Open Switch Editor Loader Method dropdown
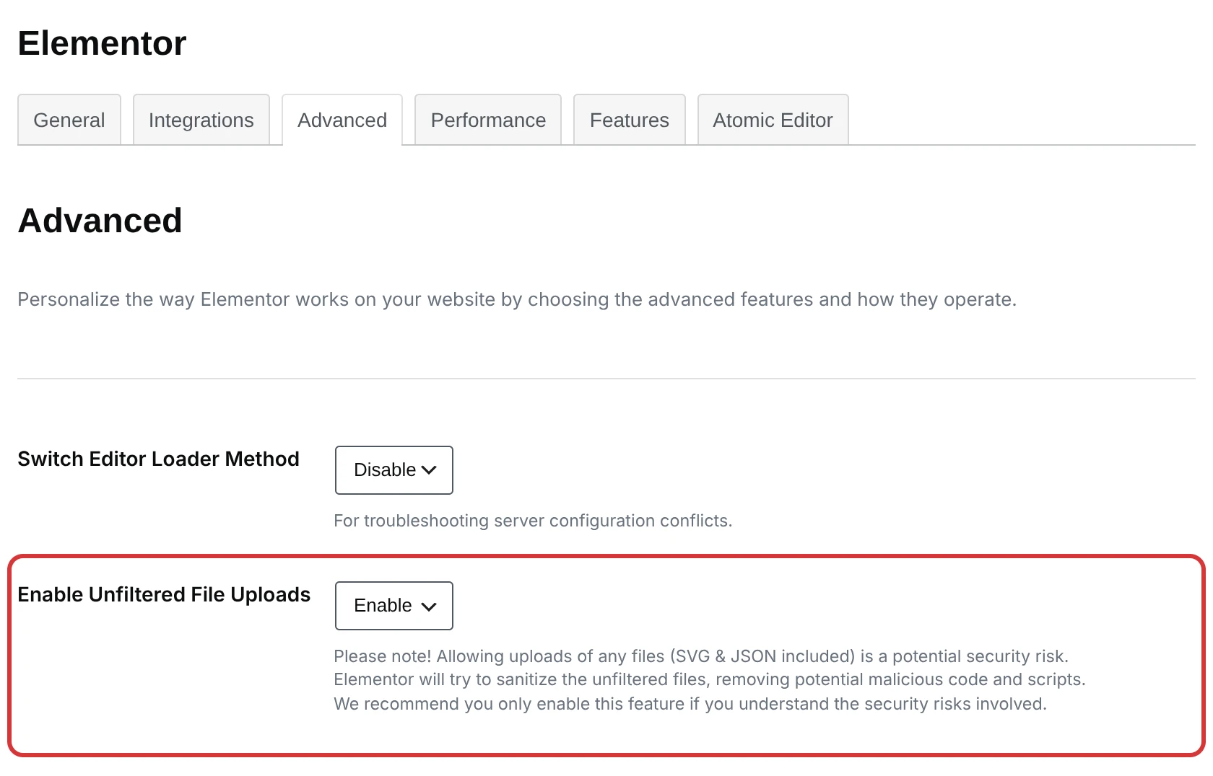Viewport: 1213px width, 776px height. [x=394, y=470]
